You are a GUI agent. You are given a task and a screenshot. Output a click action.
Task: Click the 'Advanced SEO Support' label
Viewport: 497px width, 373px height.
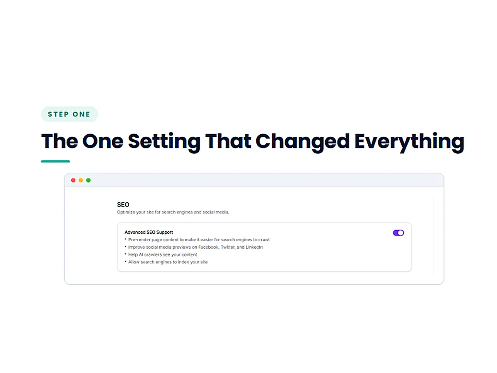coord(149,232)
